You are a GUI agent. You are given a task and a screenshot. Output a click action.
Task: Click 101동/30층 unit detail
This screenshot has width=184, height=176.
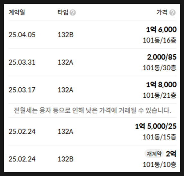160,68
